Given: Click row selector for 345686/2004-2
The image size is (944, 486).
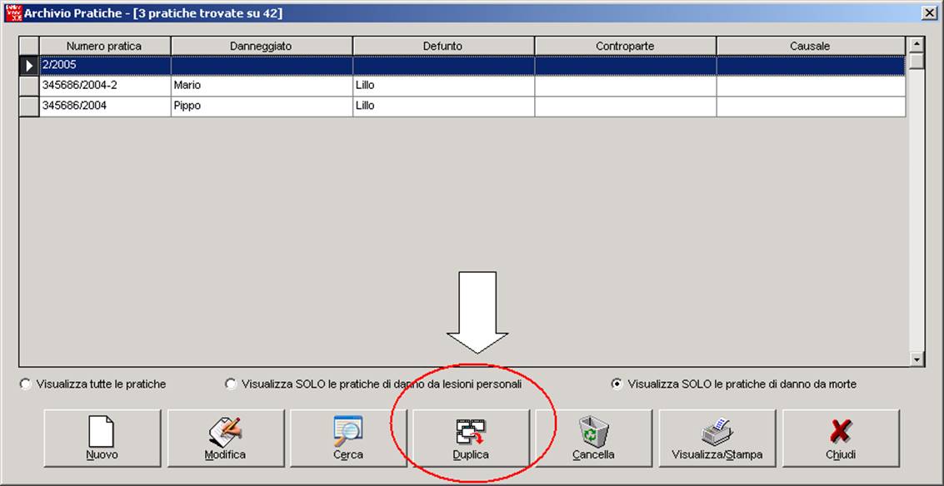Looking at the screenshot, I should [29, 86].
